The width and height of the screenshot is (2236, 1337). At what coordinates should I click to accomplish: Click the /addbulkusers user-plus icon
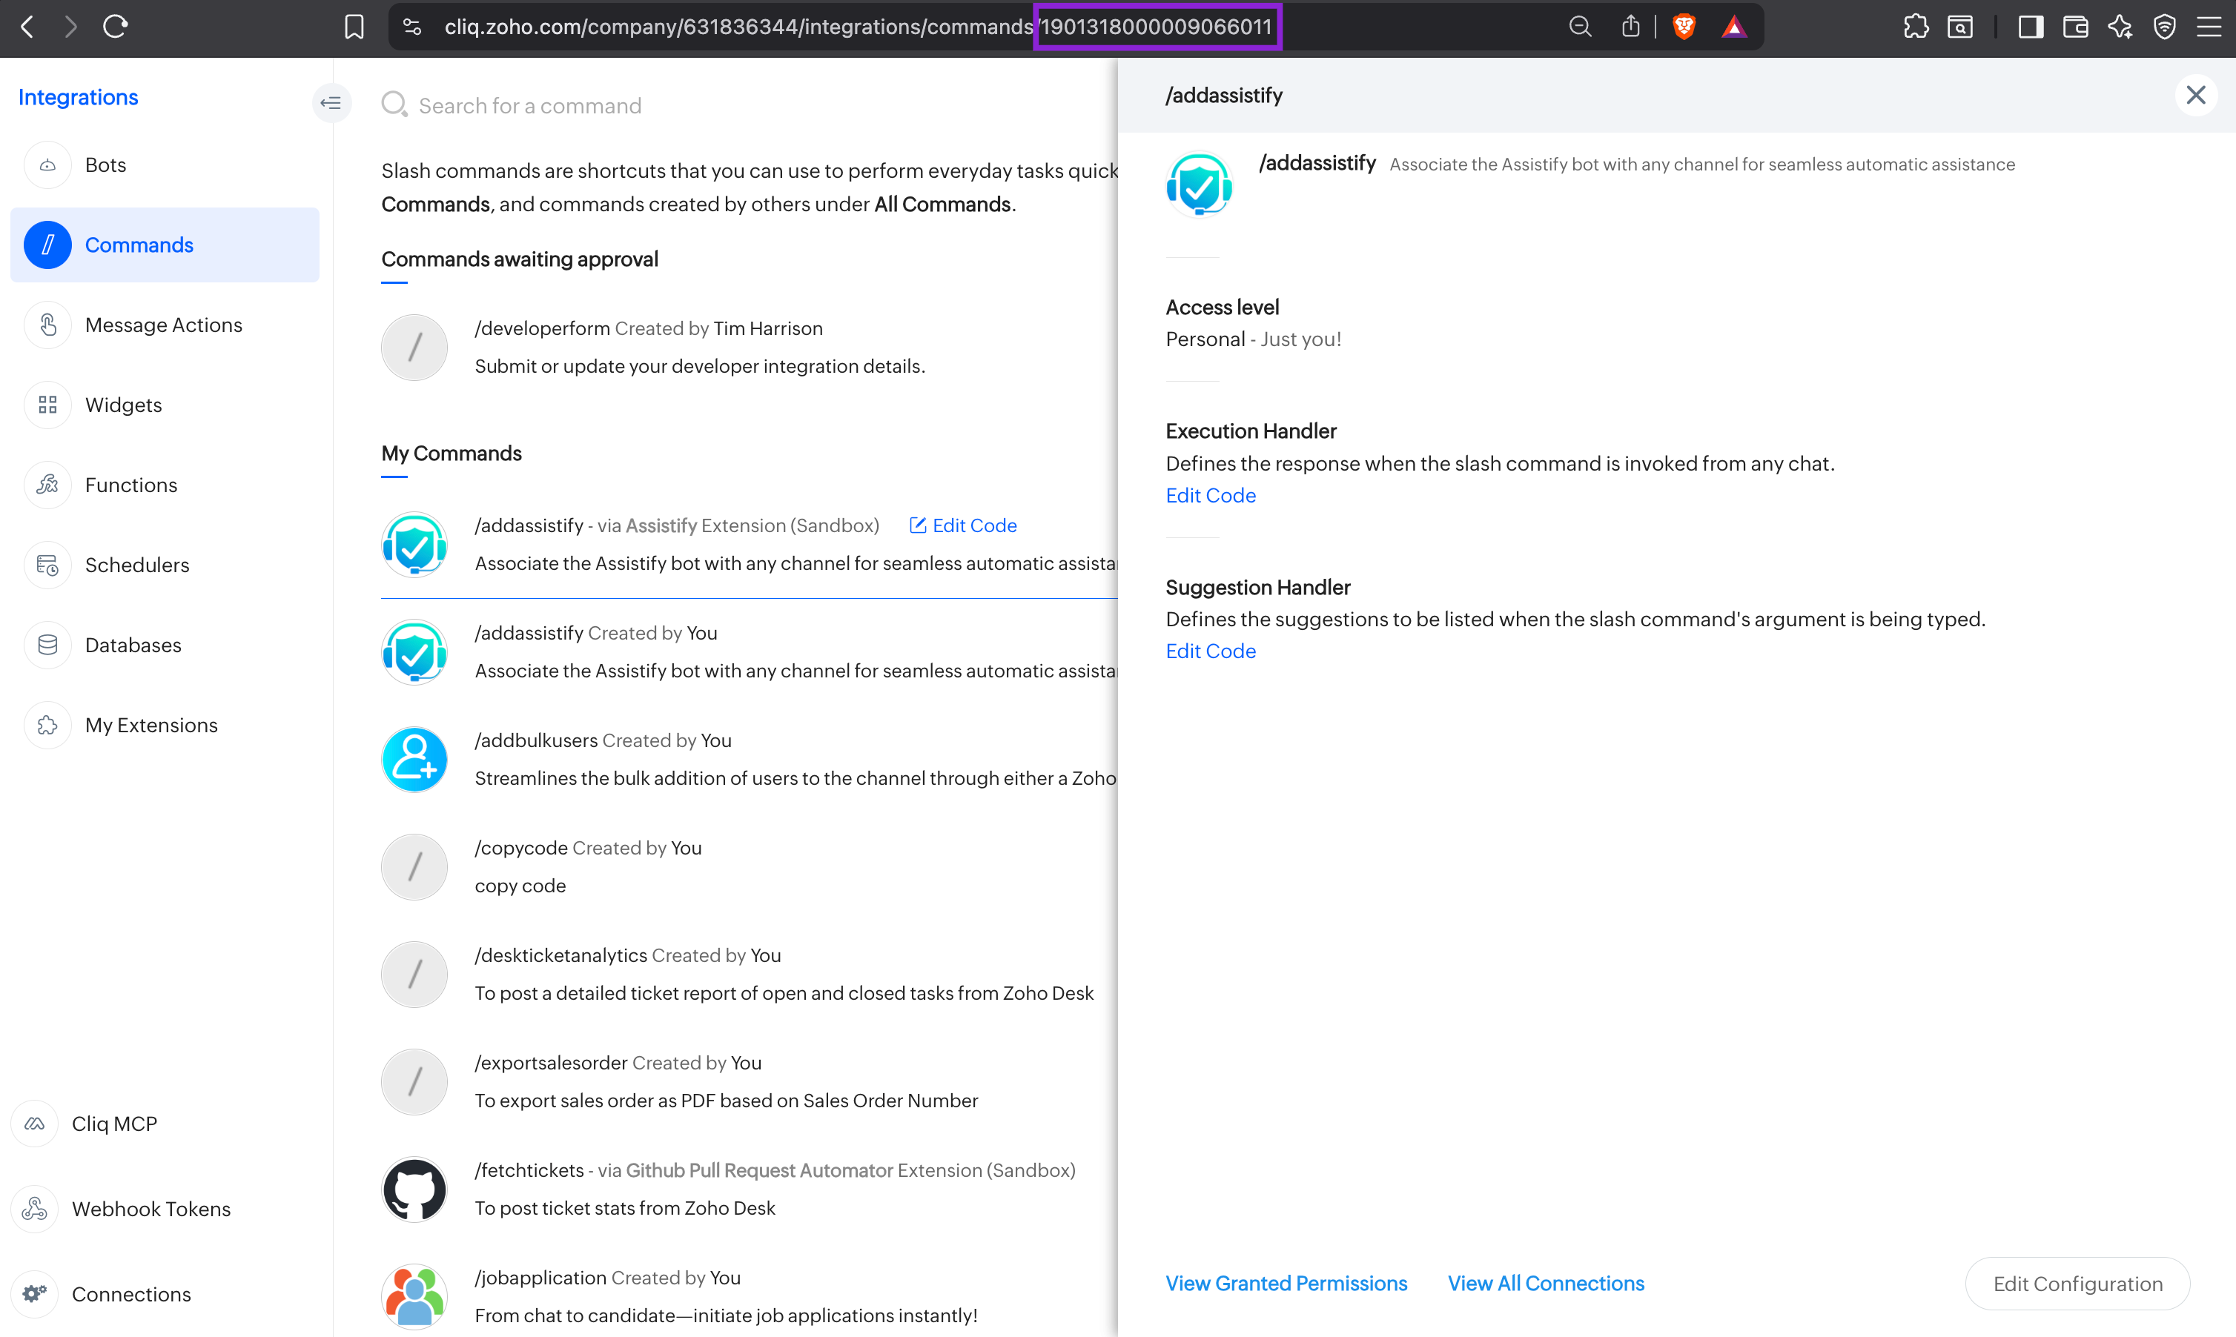click(414, 760)
